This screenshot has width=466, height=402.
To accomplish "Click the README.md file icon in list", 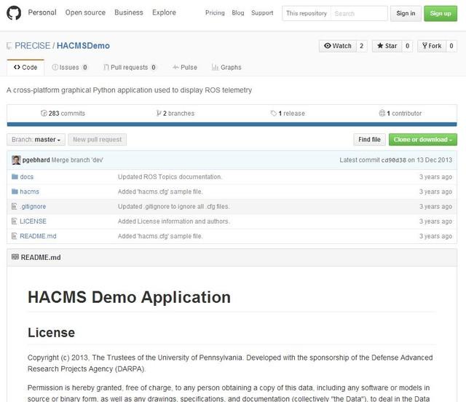I will (x=14, y=236).
